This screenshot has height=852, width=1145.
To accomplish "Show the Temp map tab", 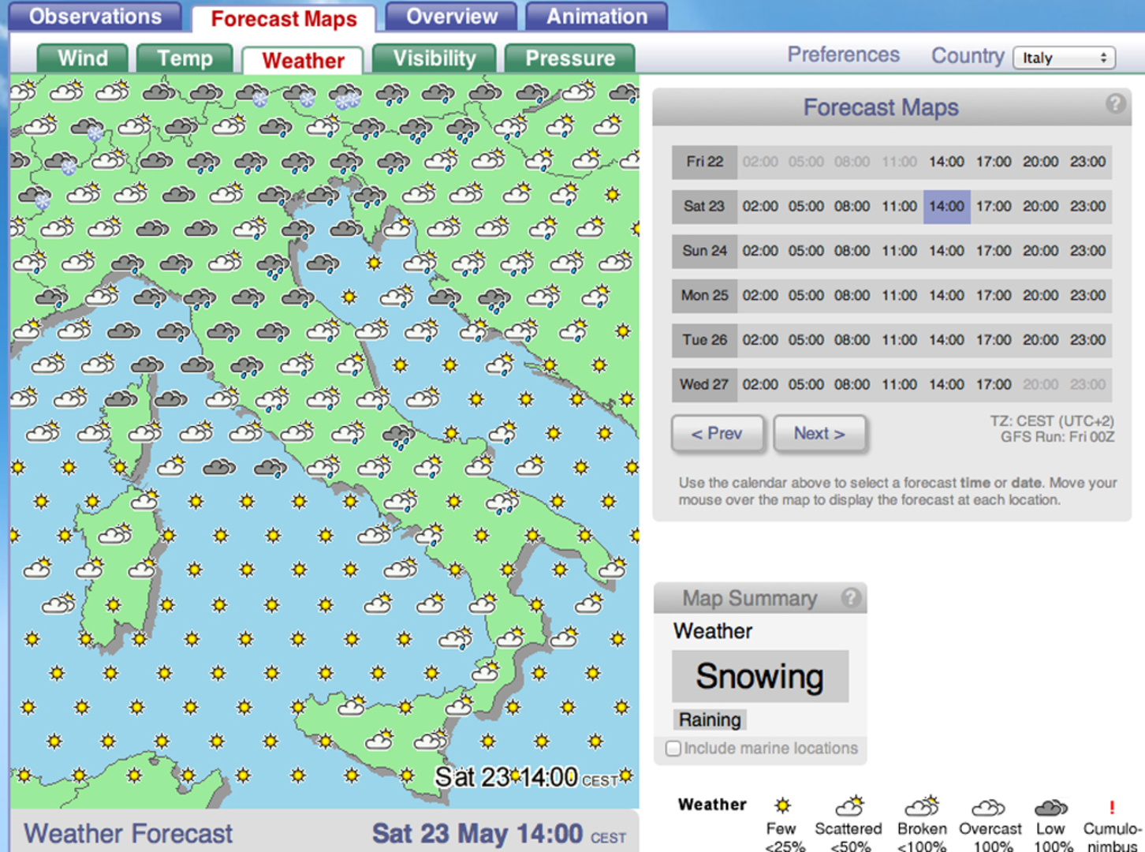I will coord(185,58).
